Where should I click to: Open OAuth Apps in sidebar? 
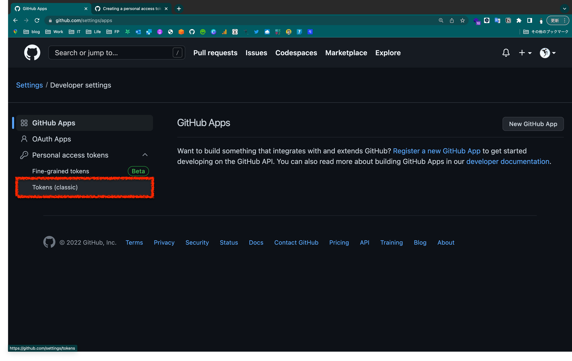click(x=51, y=139)
